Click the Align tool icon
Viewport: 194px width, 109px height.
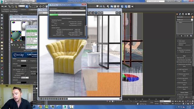click(x=104, y=6)
